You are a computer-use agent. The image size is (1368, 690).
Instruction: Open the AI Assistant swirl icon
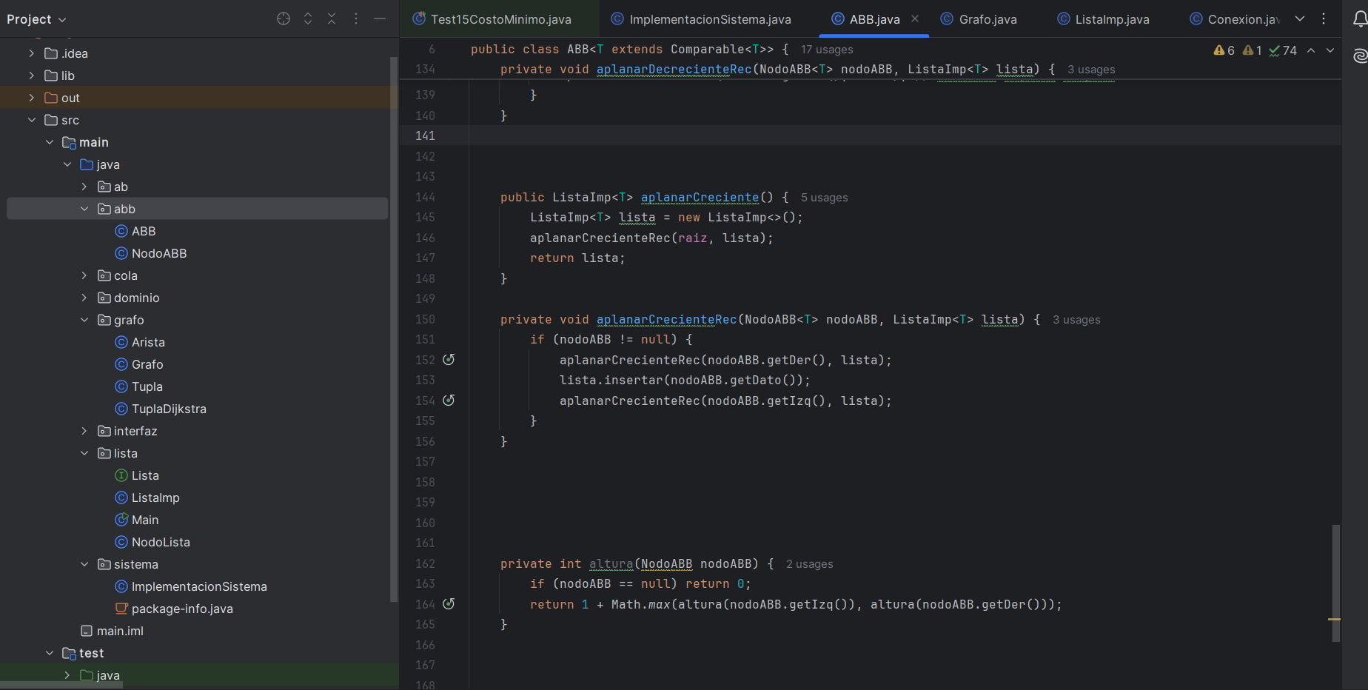pos(1360,56)
